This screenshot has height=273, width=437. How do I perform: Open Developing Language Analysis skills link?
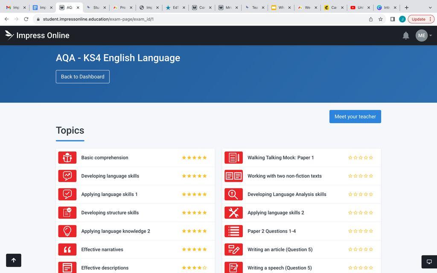pos(287,195)
